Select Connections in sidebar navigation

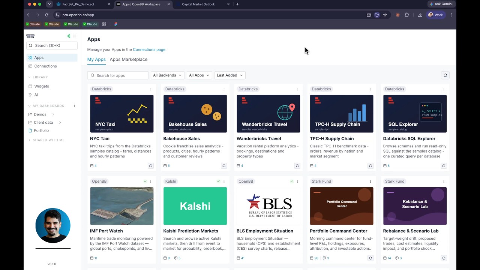(52, 66)
